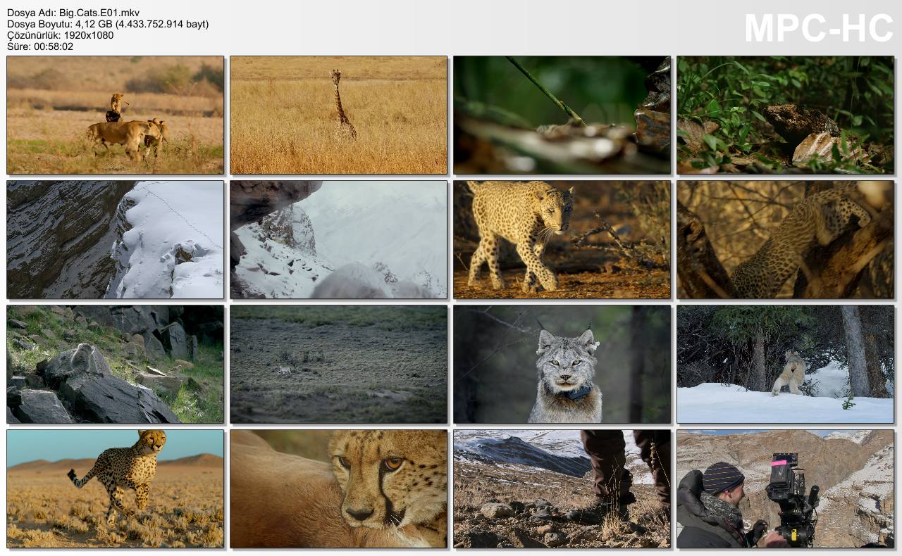Click the file name Big.Cats.E01.mkv text
902x556 pixels.
(x=100, y=13)
